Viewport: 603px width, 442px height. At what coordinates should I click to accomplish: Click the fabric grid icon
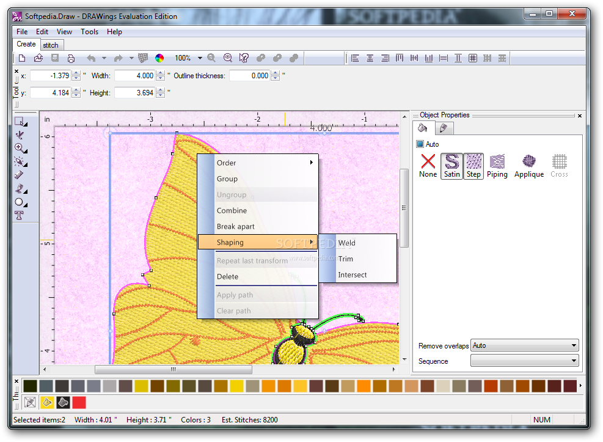point(143,58)
